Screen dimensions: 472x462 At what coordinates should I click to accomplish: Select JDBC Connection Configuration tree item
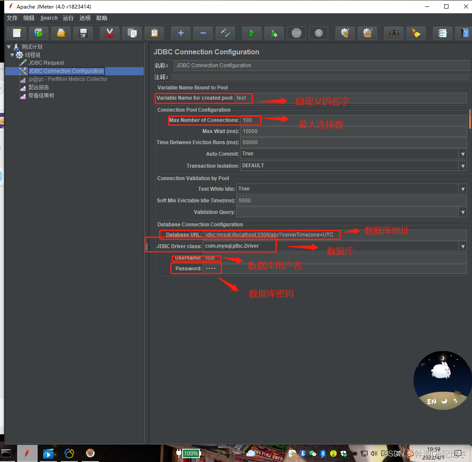66,71
